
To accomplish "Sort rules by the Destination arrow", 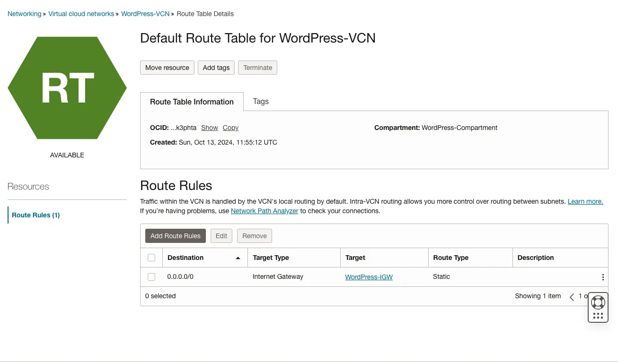I will coord(238,258).
